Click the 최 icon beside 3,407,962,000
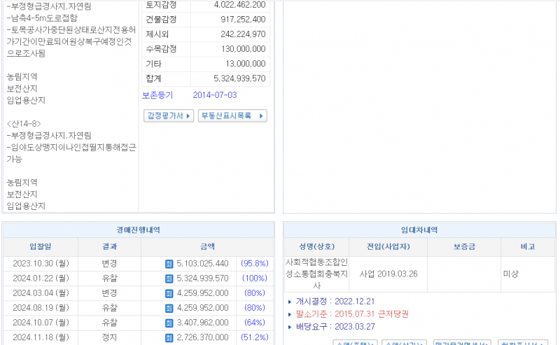Screen dimensions: 560x345 (x=169, y=323)
